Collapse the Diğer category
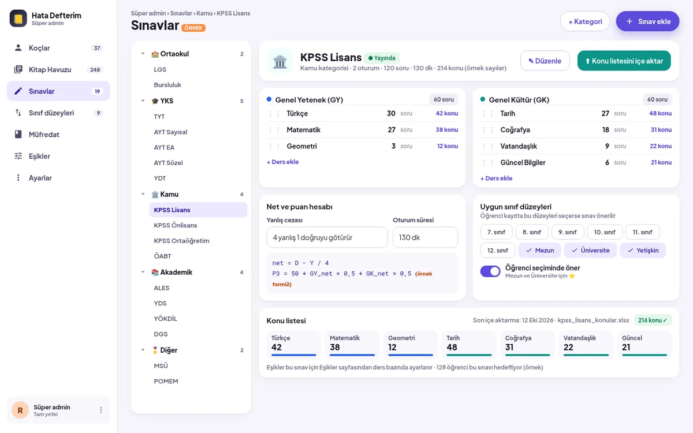 point(143,350)
